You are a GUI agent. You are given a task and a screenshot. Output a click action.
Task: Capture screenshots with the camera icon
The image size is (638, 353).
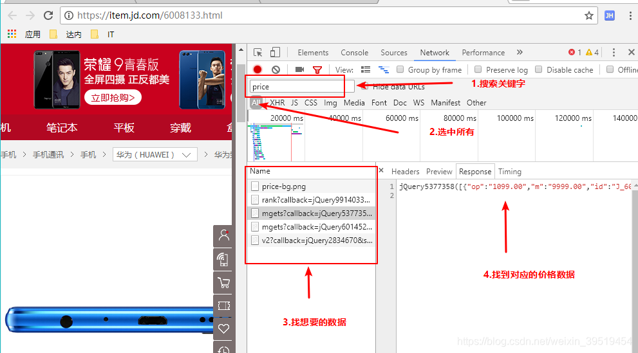point(299,69)
